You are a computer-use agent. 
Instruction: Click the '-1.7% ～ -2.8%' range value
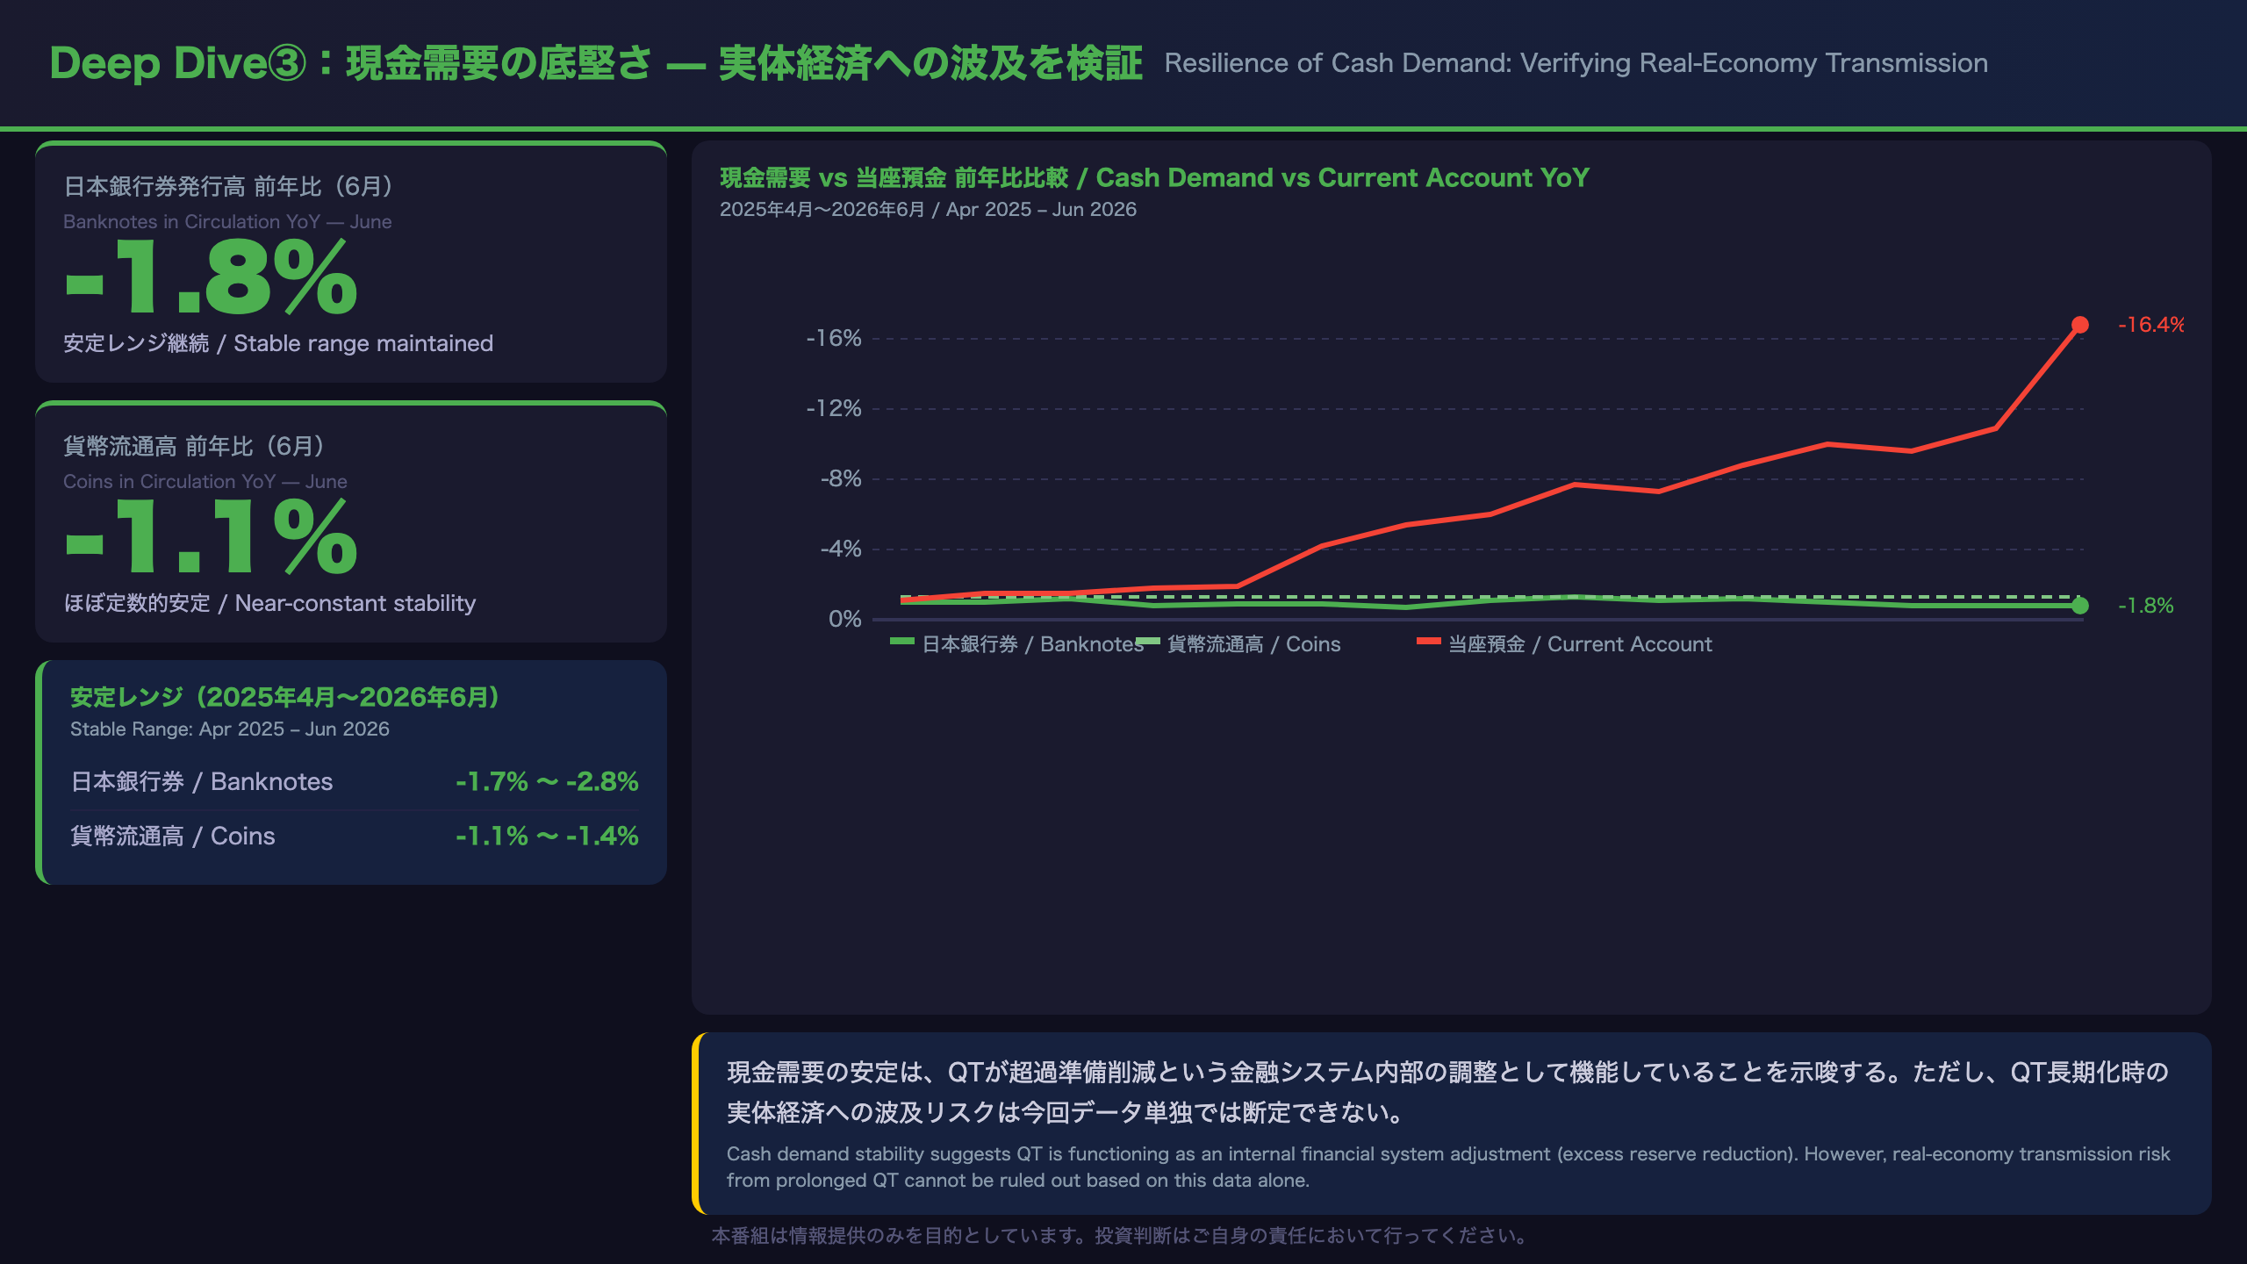547,781
